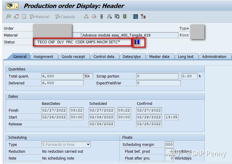Click the greyed hierarchy structure icon

tap(86, 16)
